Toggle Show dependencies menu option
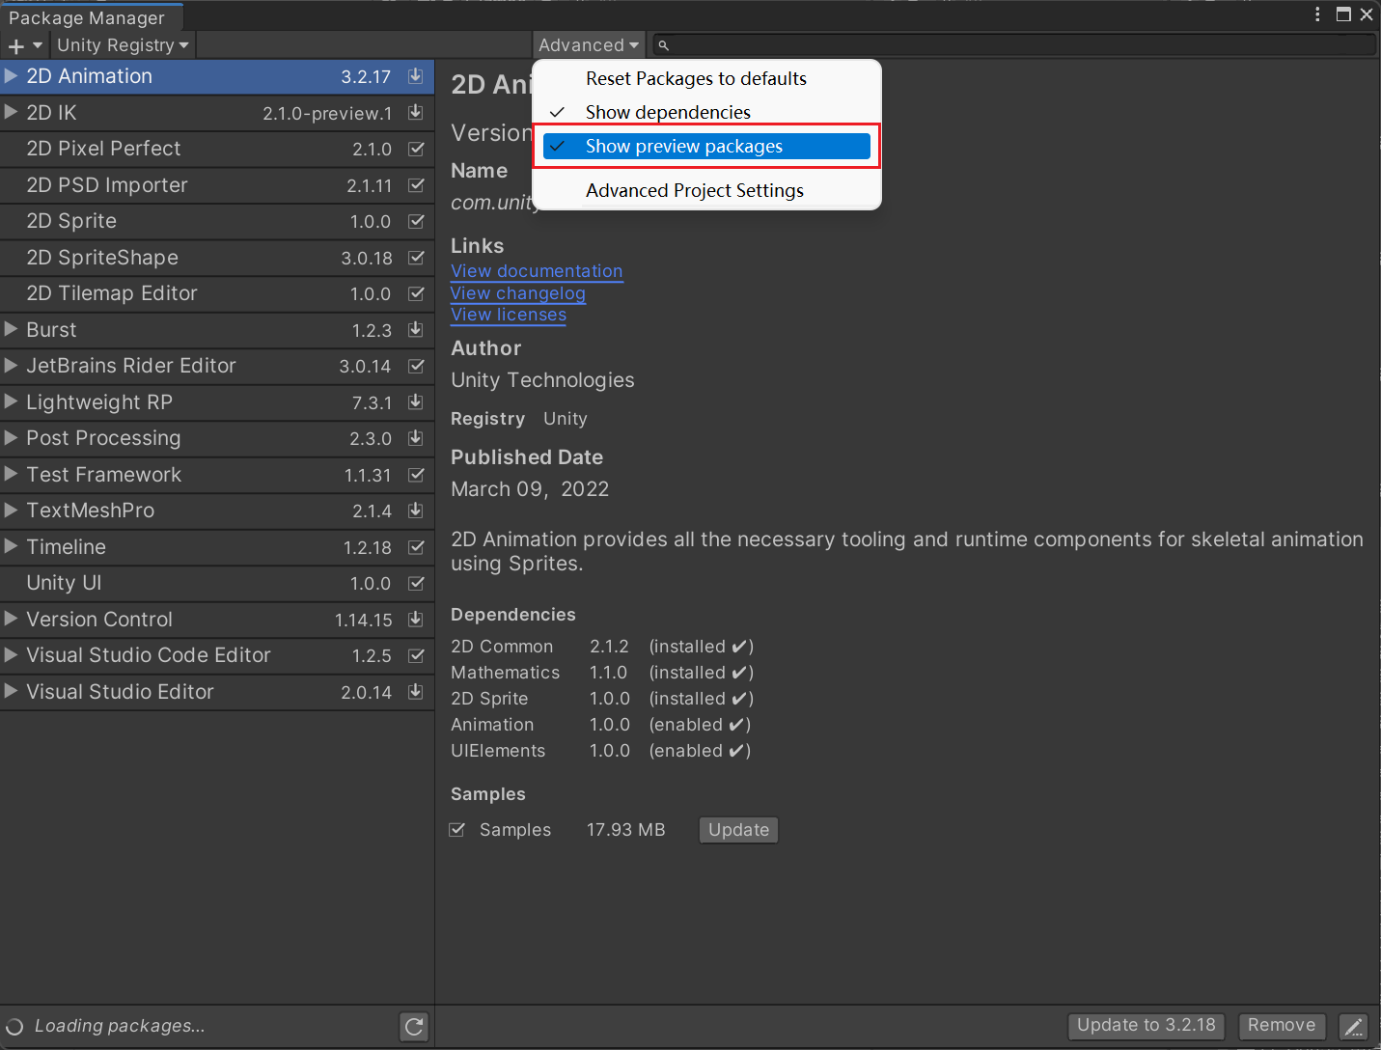This screenshot has height=1050, width=1381. pyautogui.click(x=706, y=113)
